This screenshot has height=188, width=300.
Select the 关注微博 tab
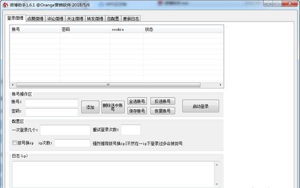pos(75,19)
